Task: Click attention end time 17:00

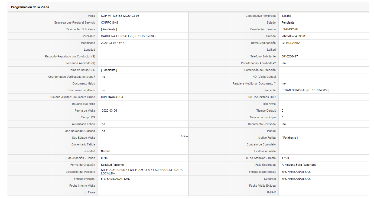Action: pyautogui.click(x=285, y=158)
